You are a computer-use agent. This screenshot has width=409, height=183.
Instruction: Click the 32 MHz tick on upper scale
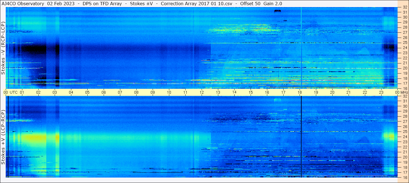pyautogui.click(x=405, y=8)
